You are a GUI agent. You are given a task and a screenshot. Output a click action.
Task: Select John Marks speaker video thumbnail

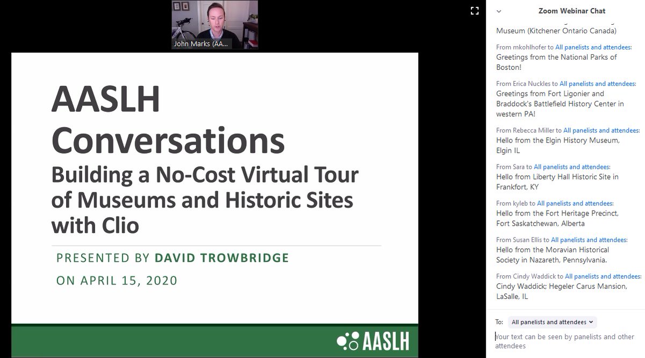(214, 25)
